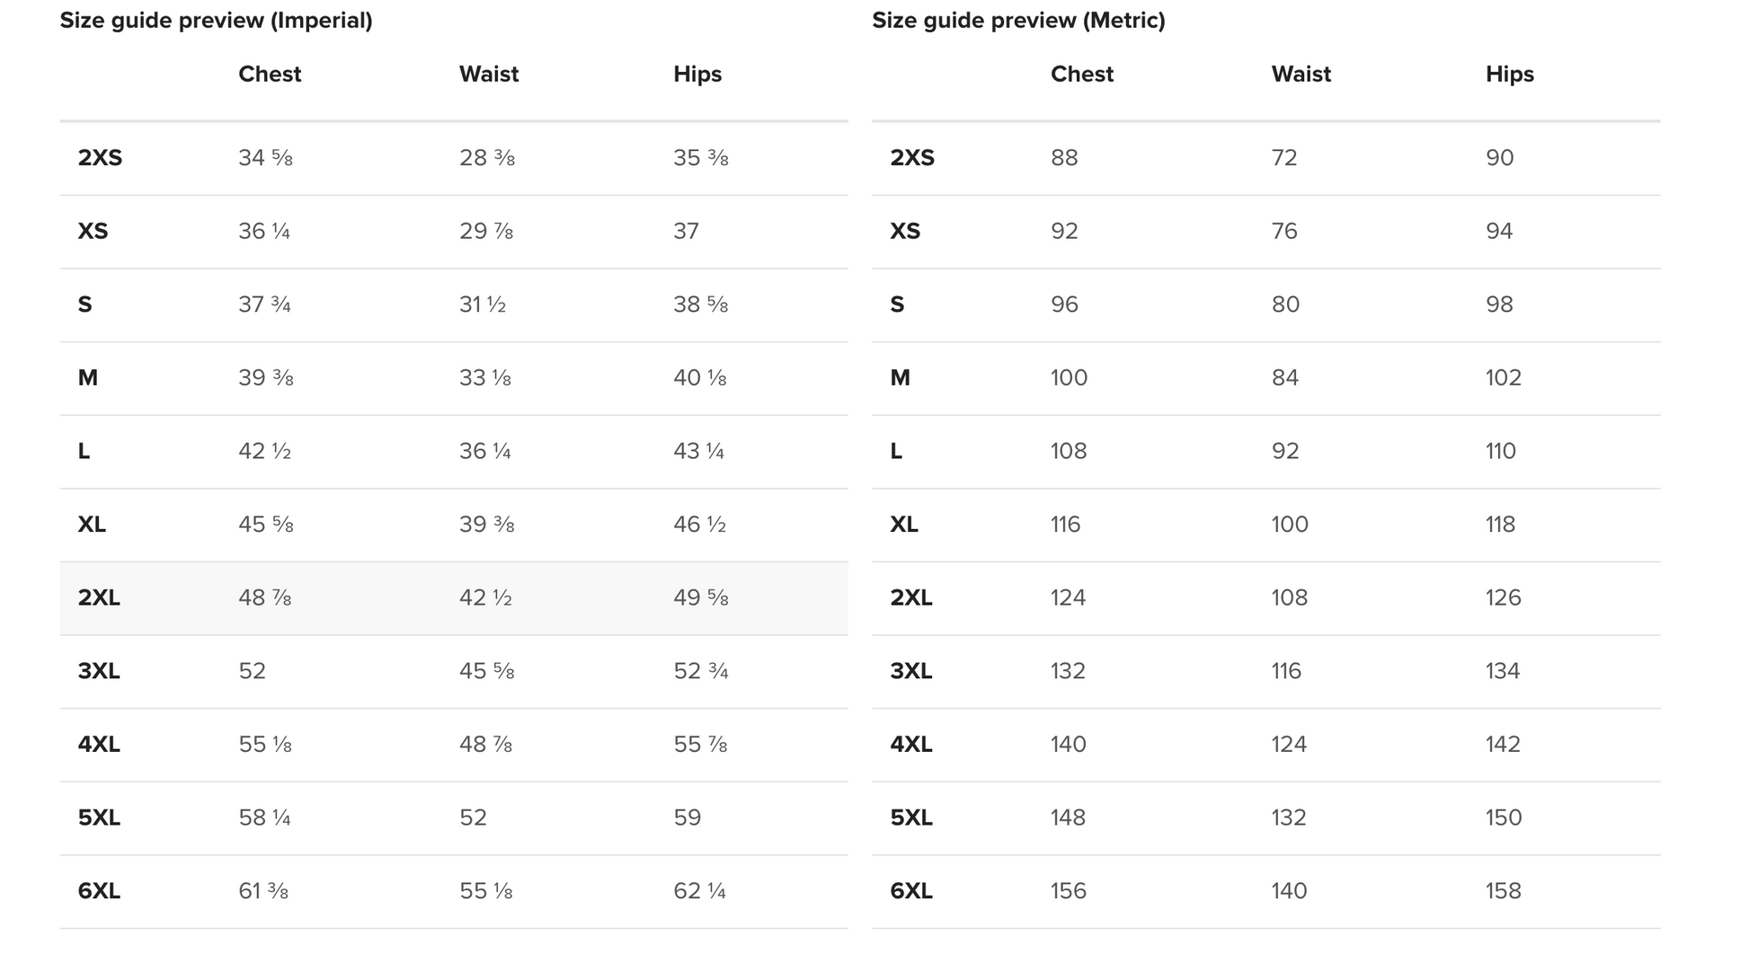1749x980 pixels.
Task: Select the 6XL row label in Imperial table
Action: point(99,891)
